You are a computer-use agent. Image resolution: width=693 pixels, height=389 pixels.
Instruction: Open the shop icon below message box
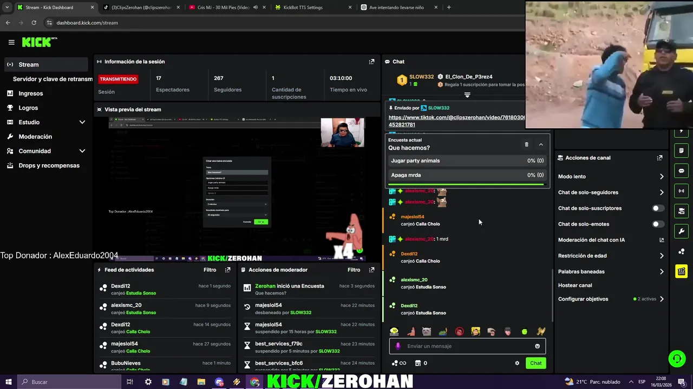[x=417, y=363]
